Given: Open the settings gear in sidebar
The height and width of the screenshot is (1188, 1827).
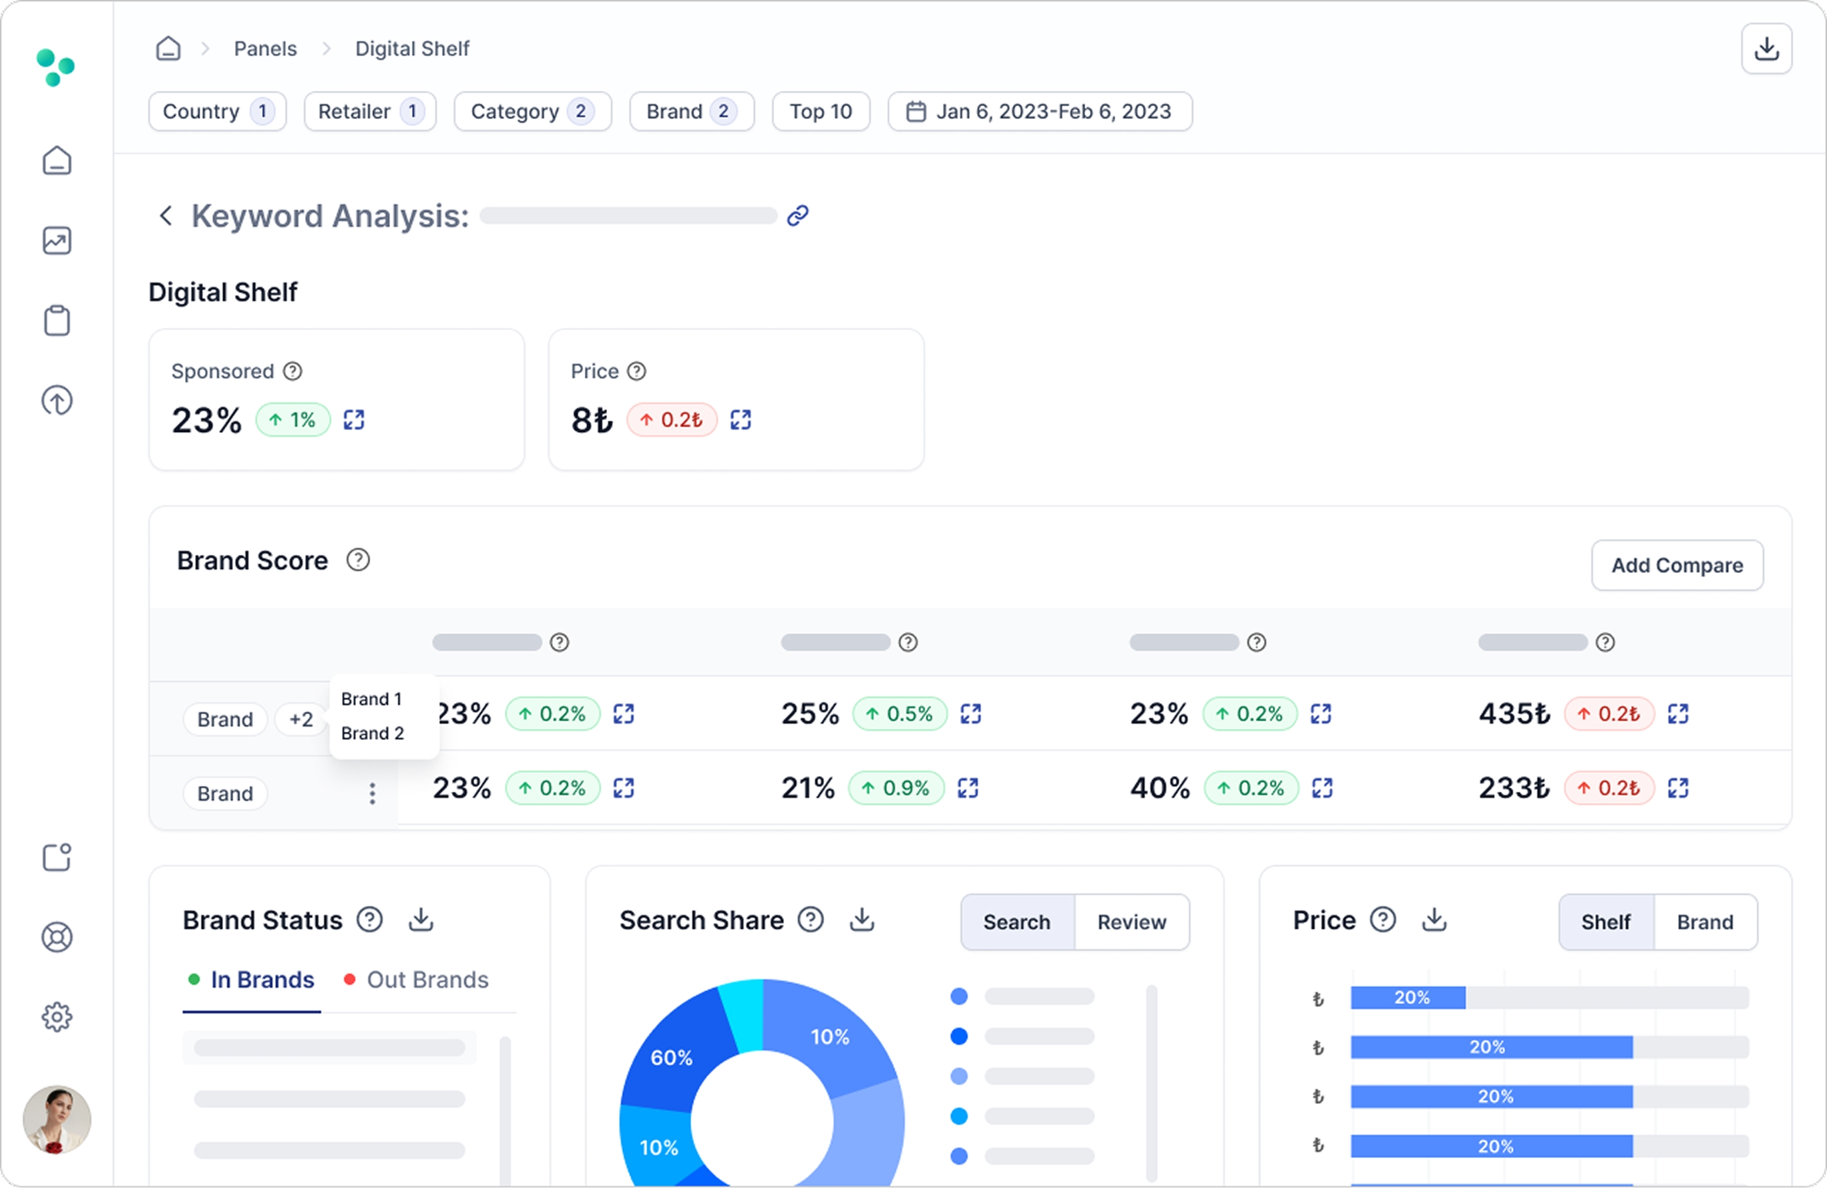Looking at the screenshot, I should point(57,1017).
